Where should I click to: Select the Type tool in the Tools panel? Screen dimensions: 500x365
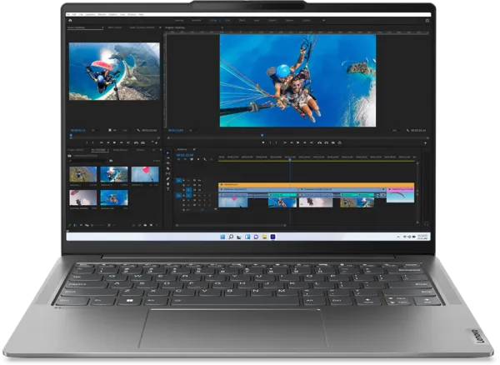[x=168, y=187]
